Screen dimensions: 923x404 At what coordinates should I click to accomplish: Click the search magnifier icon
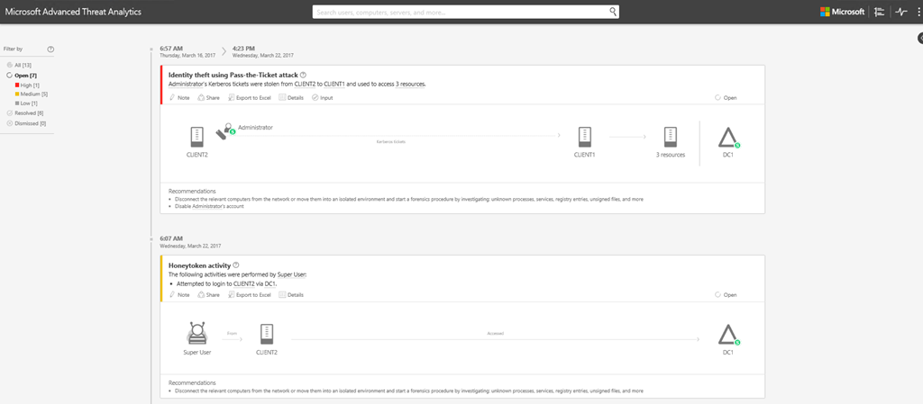coord(612,12)
